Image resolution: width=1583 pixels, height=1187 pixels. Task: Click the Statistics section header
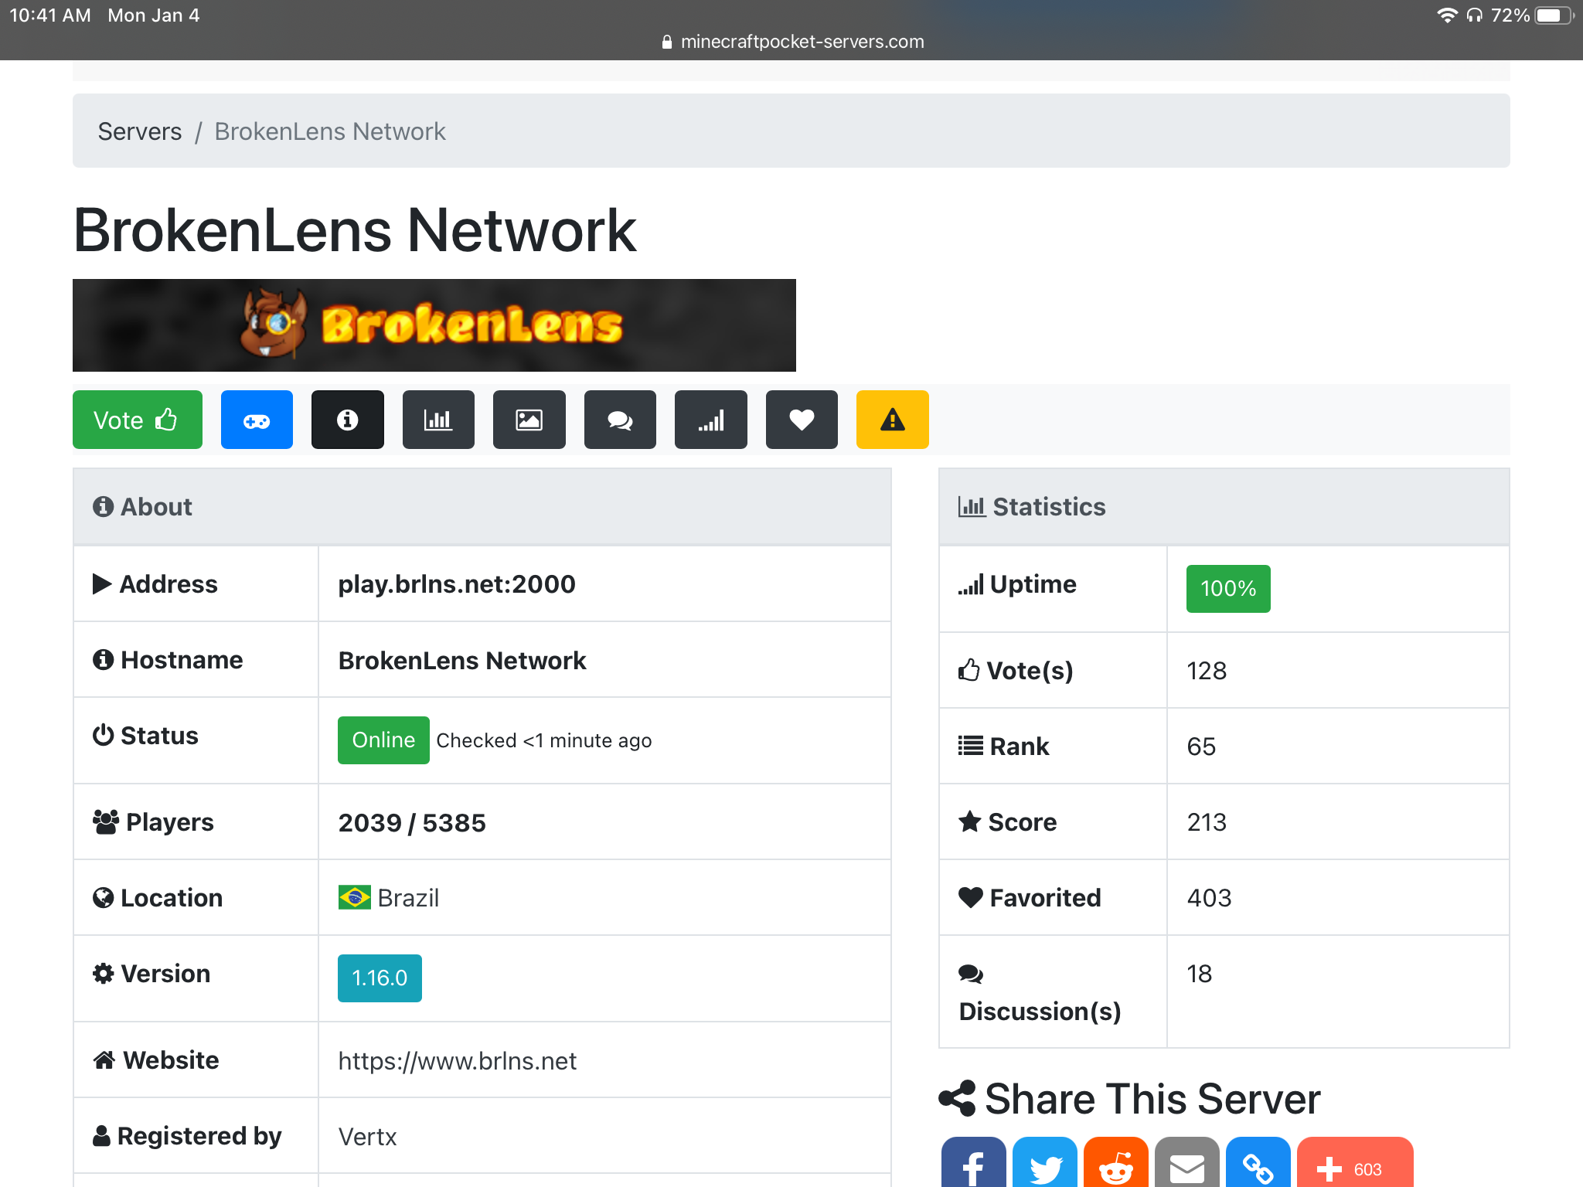(x=1224, y=507)
